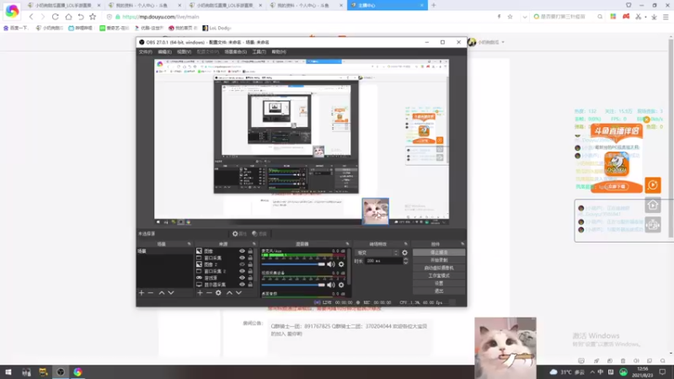The height and width of the screenshot is (379, 674).
Task: Click 开始录制 button in Controls
Action: click(439, 260)
